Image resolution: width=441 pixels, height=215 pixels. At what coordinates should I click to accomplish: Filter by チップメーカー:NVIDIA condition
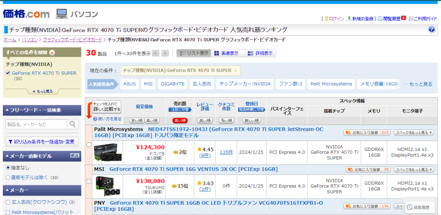[245, 84]
